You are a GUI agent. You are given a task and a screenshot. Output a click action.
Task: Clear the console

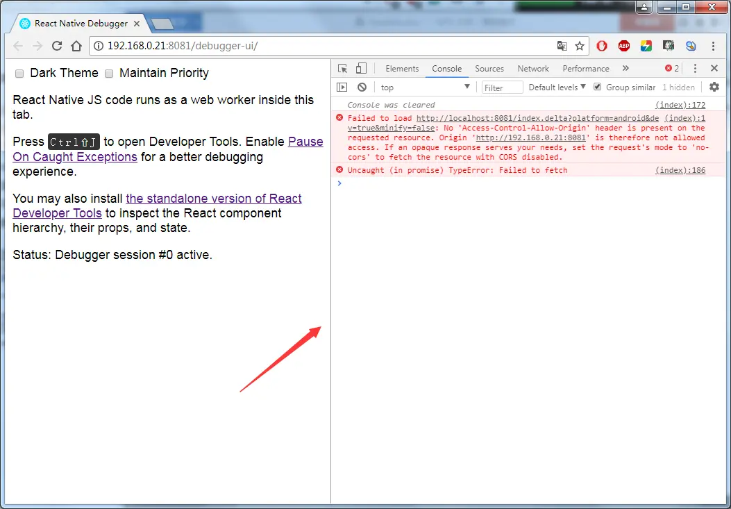[362, 87]
